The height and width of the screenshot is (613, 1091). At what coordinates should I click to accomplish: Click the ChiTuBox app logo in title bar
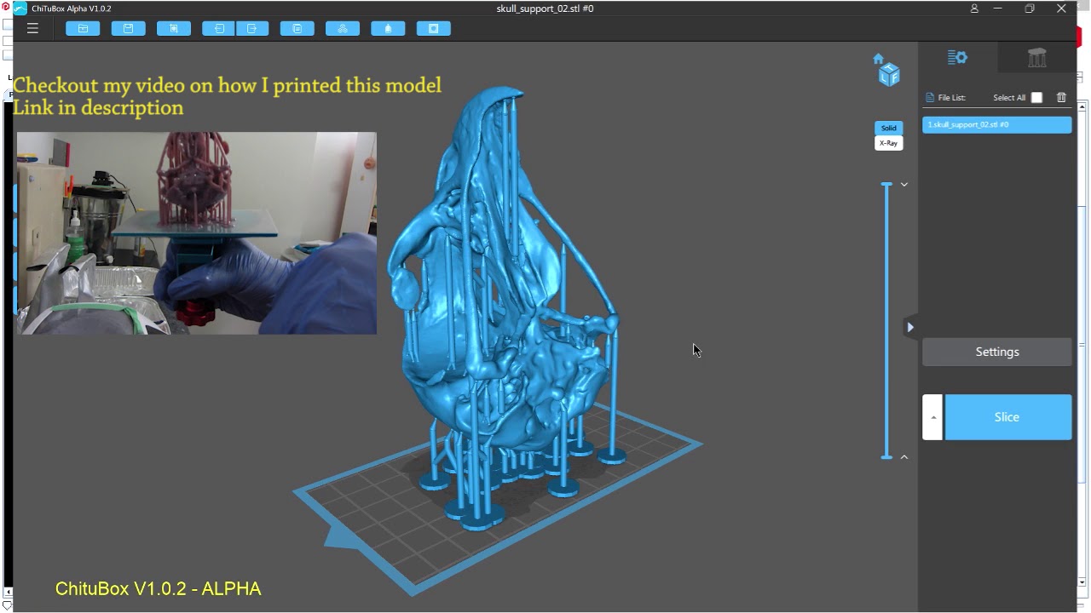click(20, 9)
